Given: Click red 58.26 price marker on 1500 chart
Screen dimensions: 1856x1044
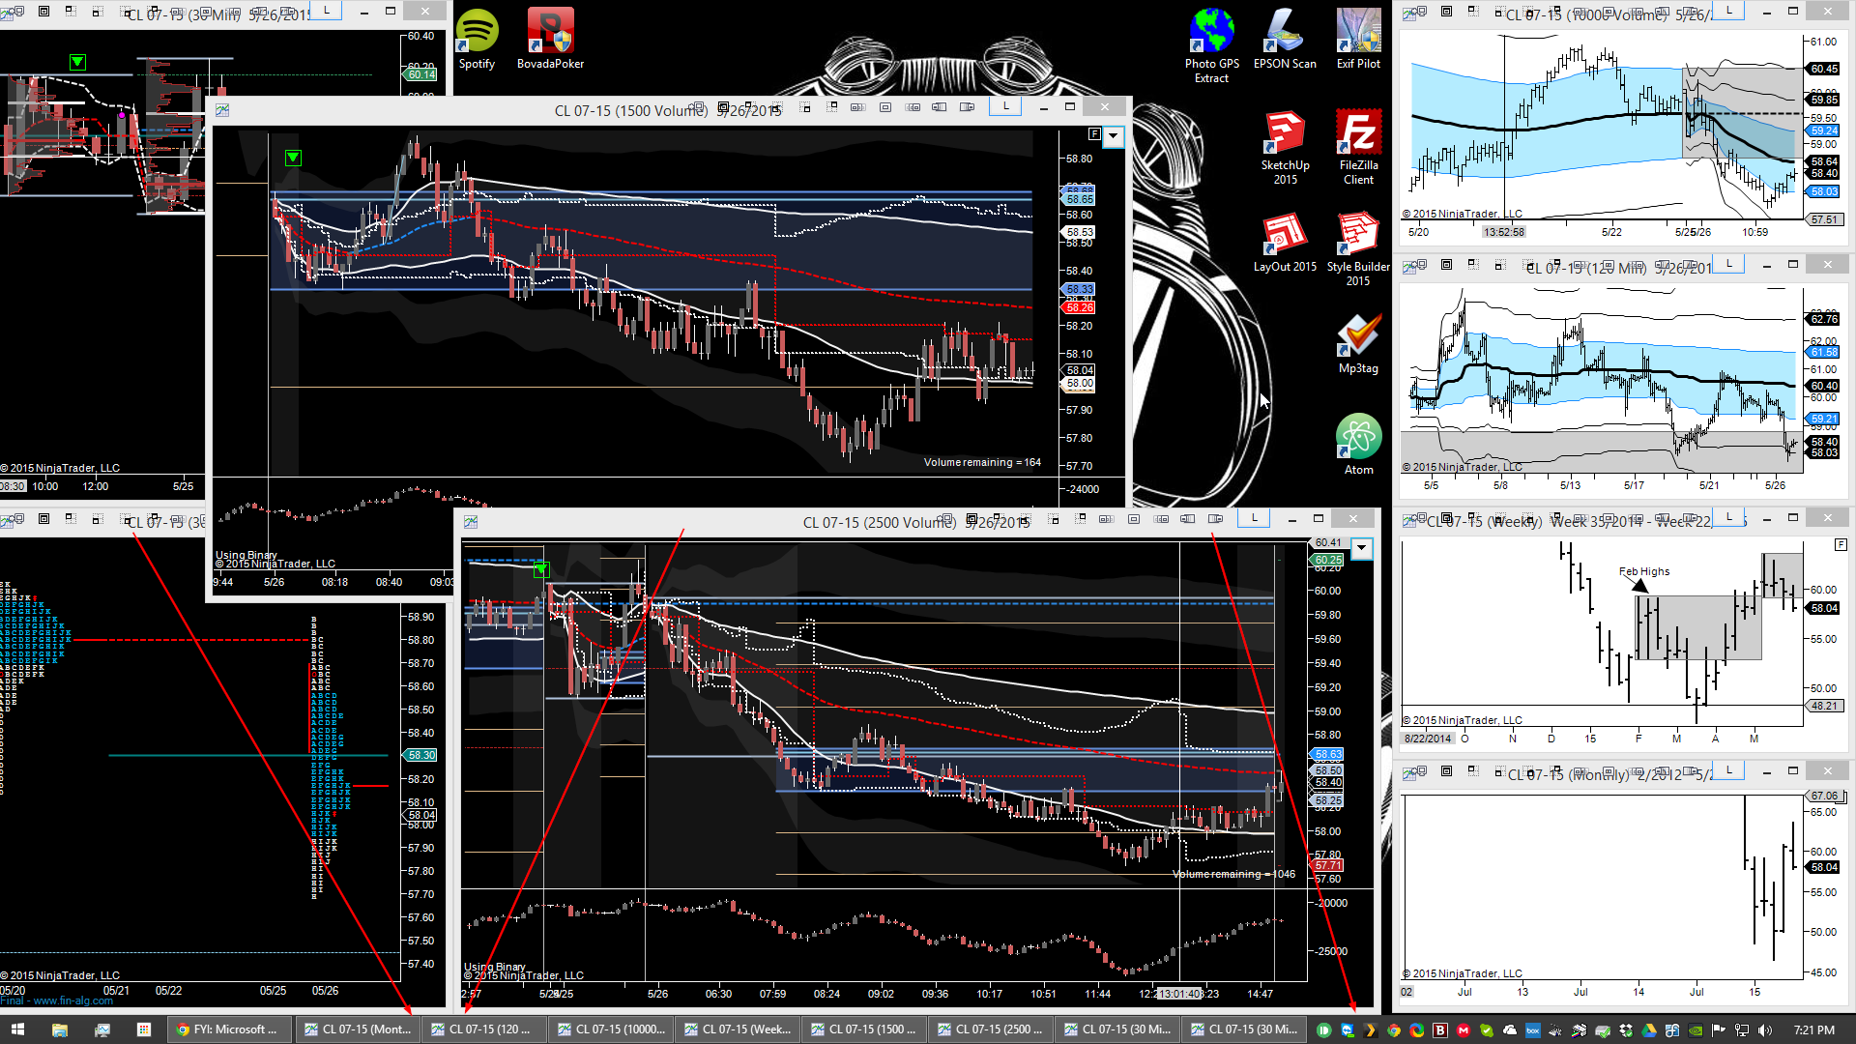Looking at the screenshot, I should (1079, 307).
